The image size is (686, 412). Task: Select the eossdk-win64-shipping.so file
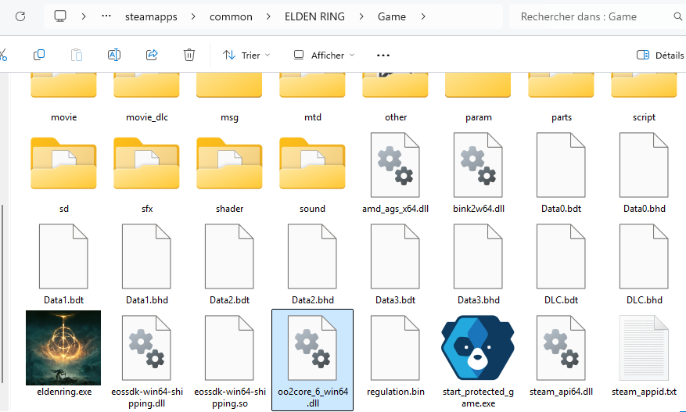(x=229, y=360)
